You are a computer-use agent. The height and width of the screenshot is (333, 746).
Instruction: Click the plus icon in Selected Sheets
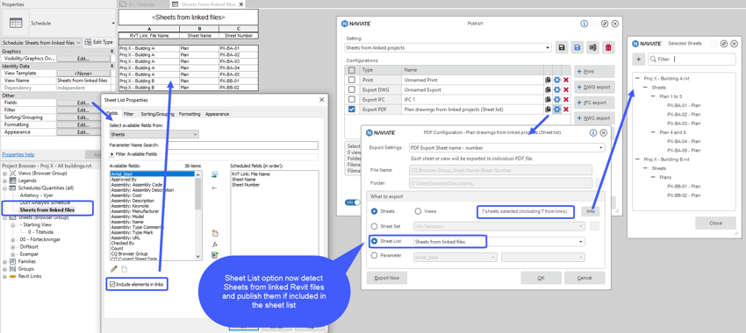pos(638,60)
